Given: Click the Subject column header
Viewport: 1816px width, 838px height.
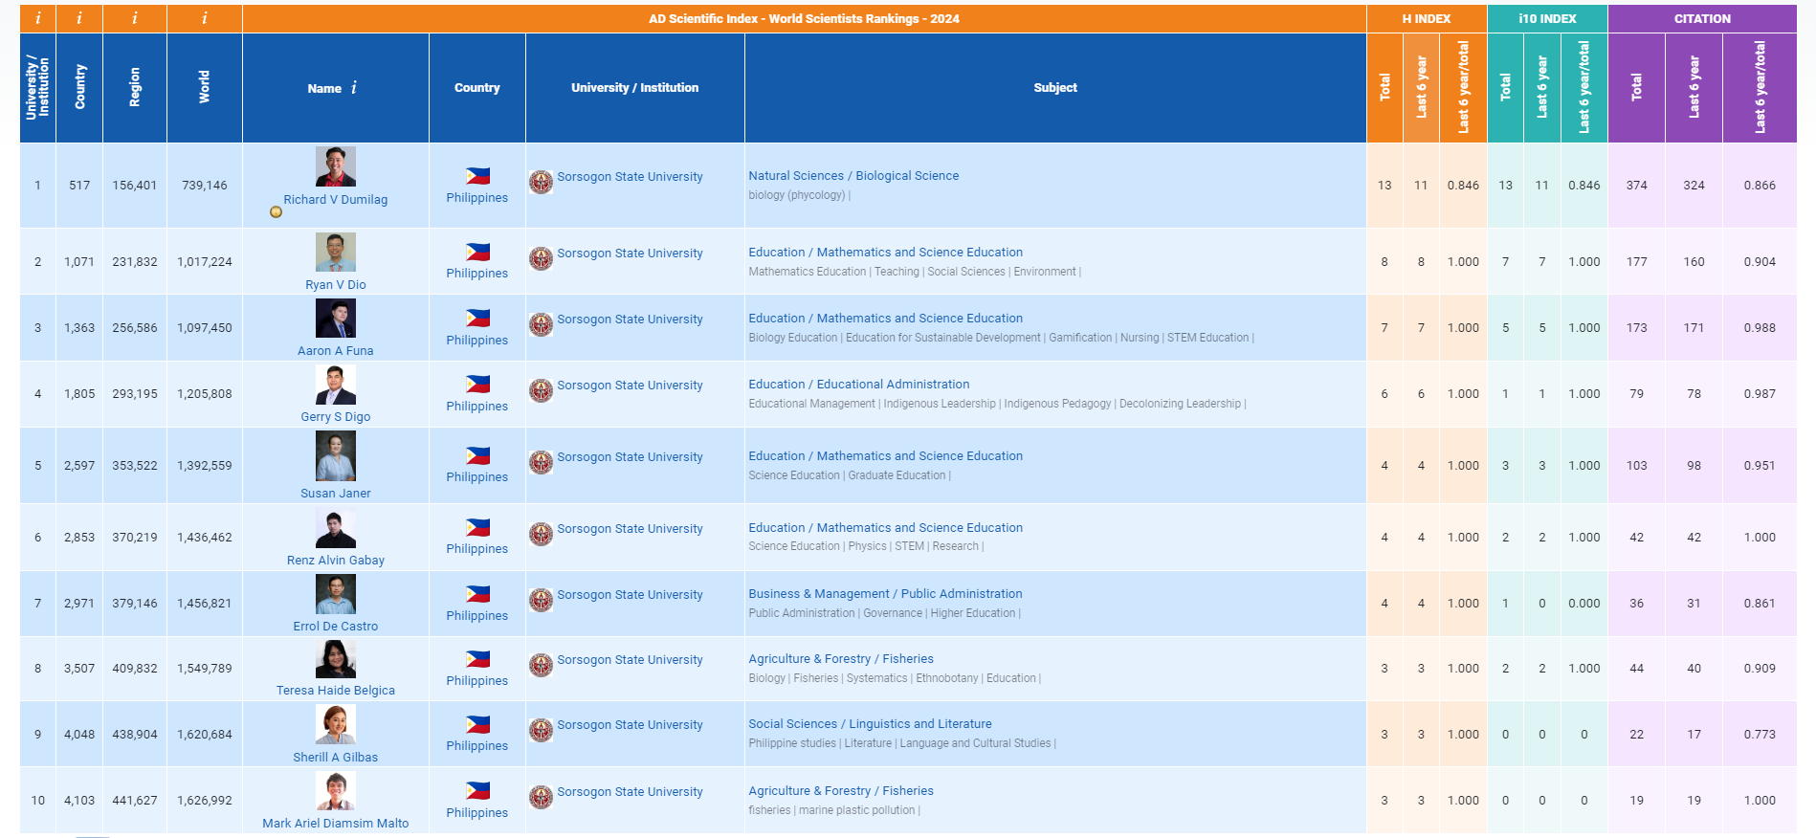Looking at the screenshot, I should 1054,88.
